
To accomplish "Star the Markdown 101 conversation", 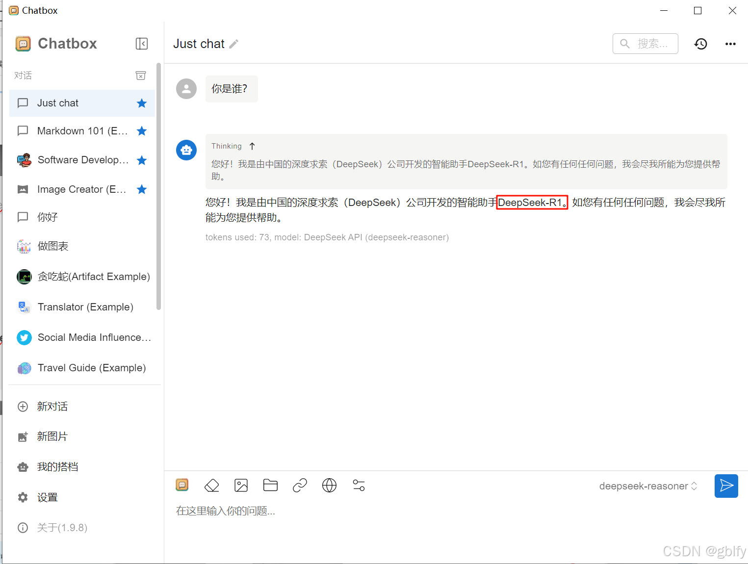I will (142, 131).
